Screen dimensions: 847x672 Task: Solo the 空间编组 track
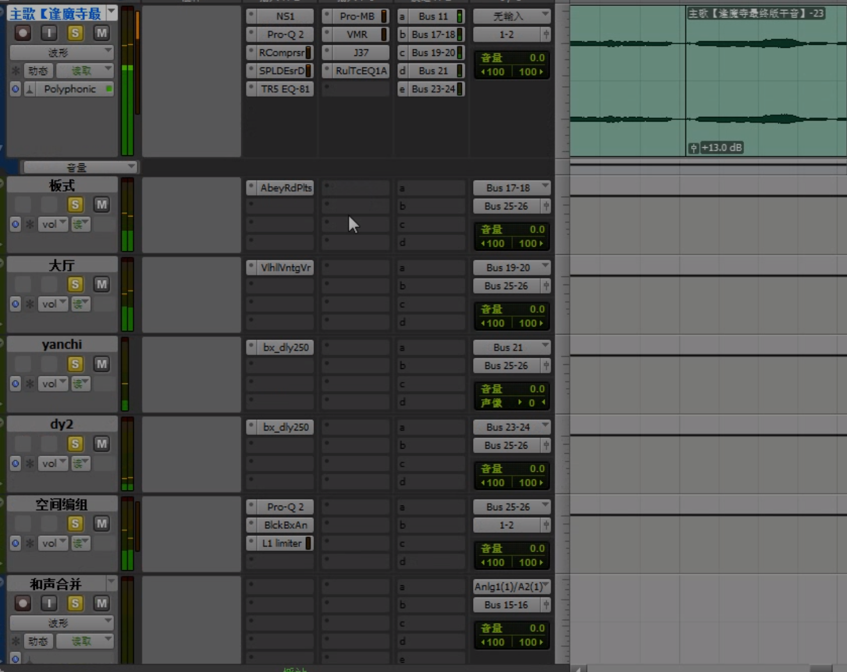click(x=75, y=523)
